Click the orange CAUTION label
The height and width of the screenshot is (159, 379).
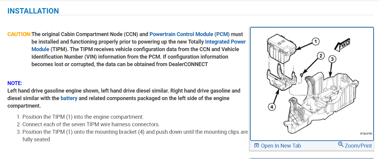point(19,34)
